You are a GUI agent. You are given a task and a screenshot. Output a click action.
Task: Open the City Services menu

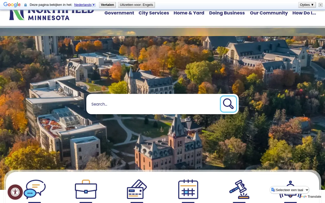(x=154, y=13)
